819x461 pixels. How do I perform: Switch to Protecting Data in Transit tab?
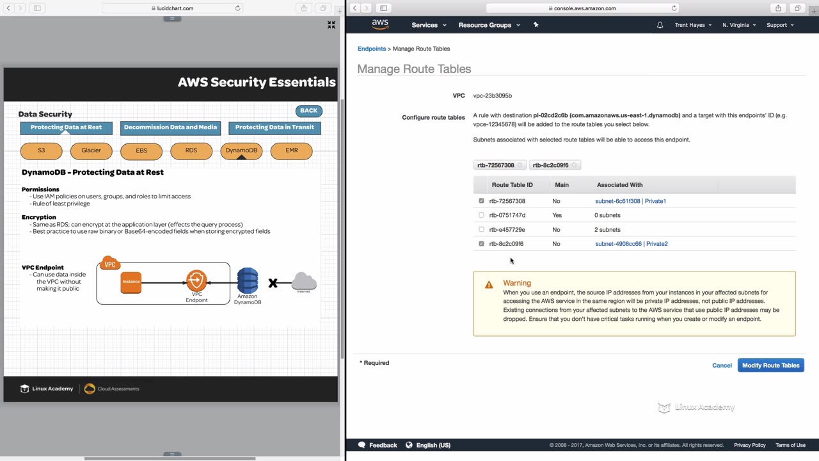pyautogui.click(x=274, y=127)
